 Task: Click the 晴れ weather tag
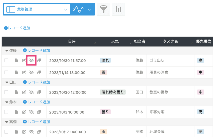tap(105, 60)
